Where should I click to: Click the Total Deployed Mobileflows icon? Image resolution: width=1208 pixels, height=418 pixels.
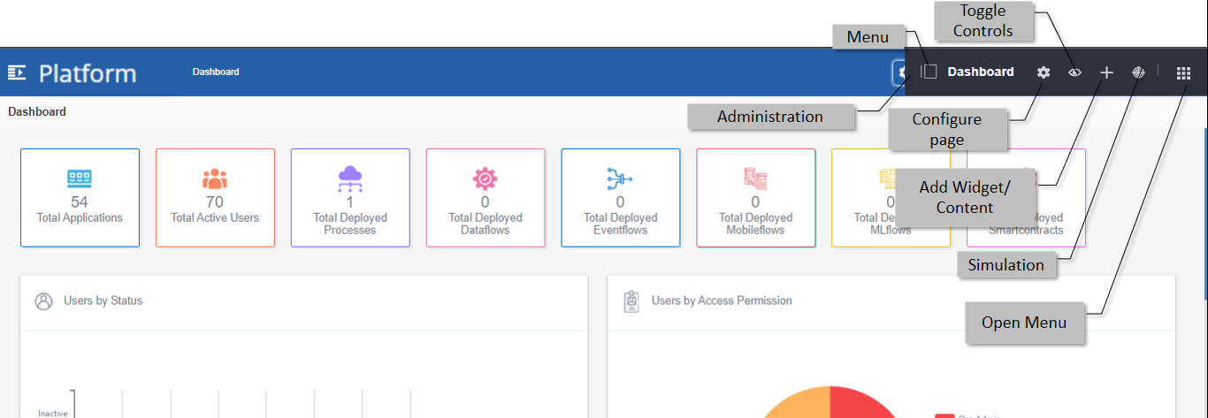755,179
